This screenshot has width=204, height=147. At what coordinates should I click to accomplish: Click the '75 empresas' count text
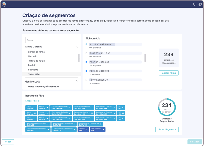[95, 74]
